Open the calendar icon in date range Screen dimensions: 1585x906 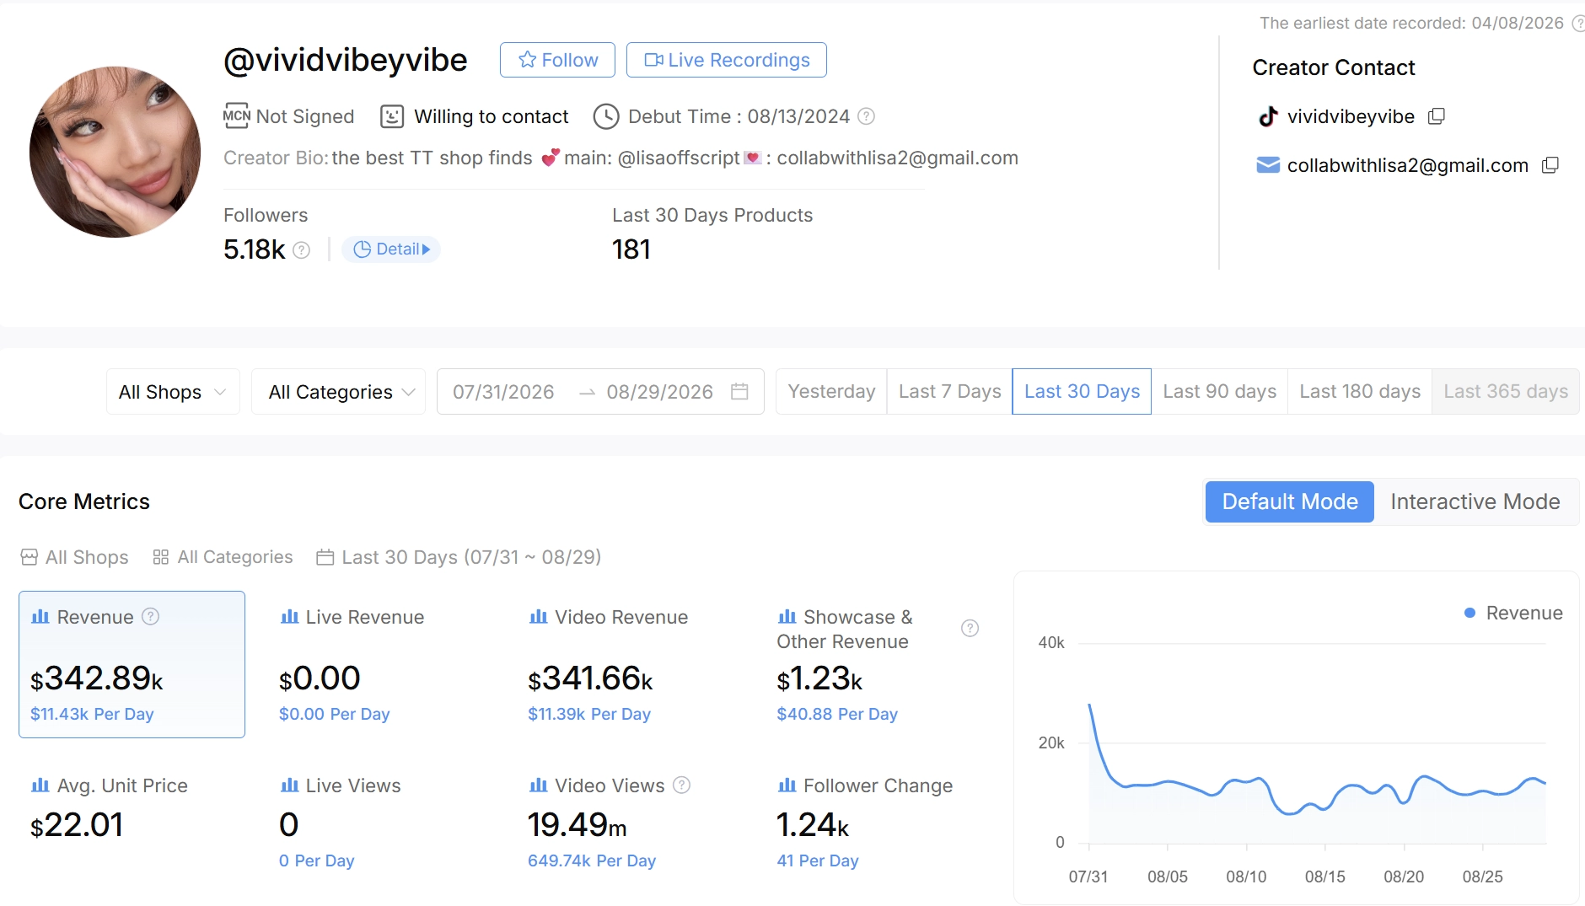[x=739, y=391]
